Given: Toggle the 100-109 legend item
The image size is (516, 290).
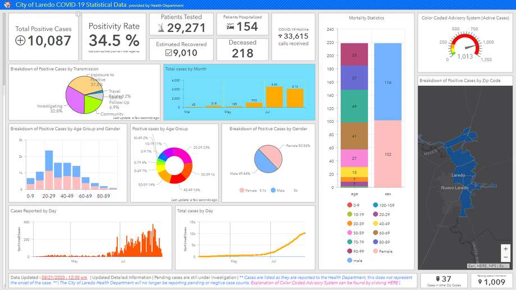Looking at the screenshot, I should (374, 205).
